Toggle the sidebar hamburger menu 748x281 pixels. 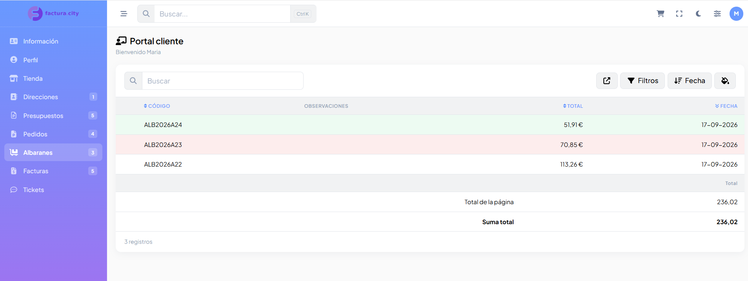pos(124,14)
